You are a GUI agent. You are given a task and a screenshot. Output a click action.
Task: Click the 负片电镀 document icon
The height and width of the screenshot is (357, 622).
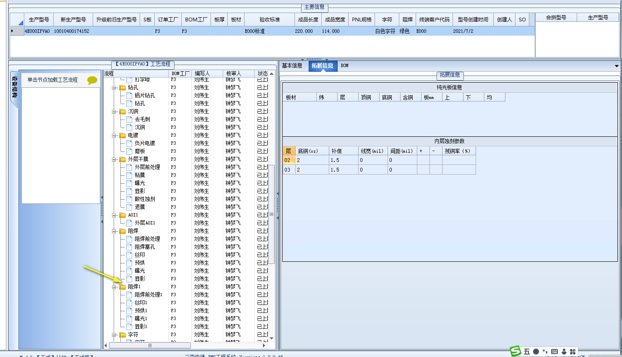pos(130,143)
